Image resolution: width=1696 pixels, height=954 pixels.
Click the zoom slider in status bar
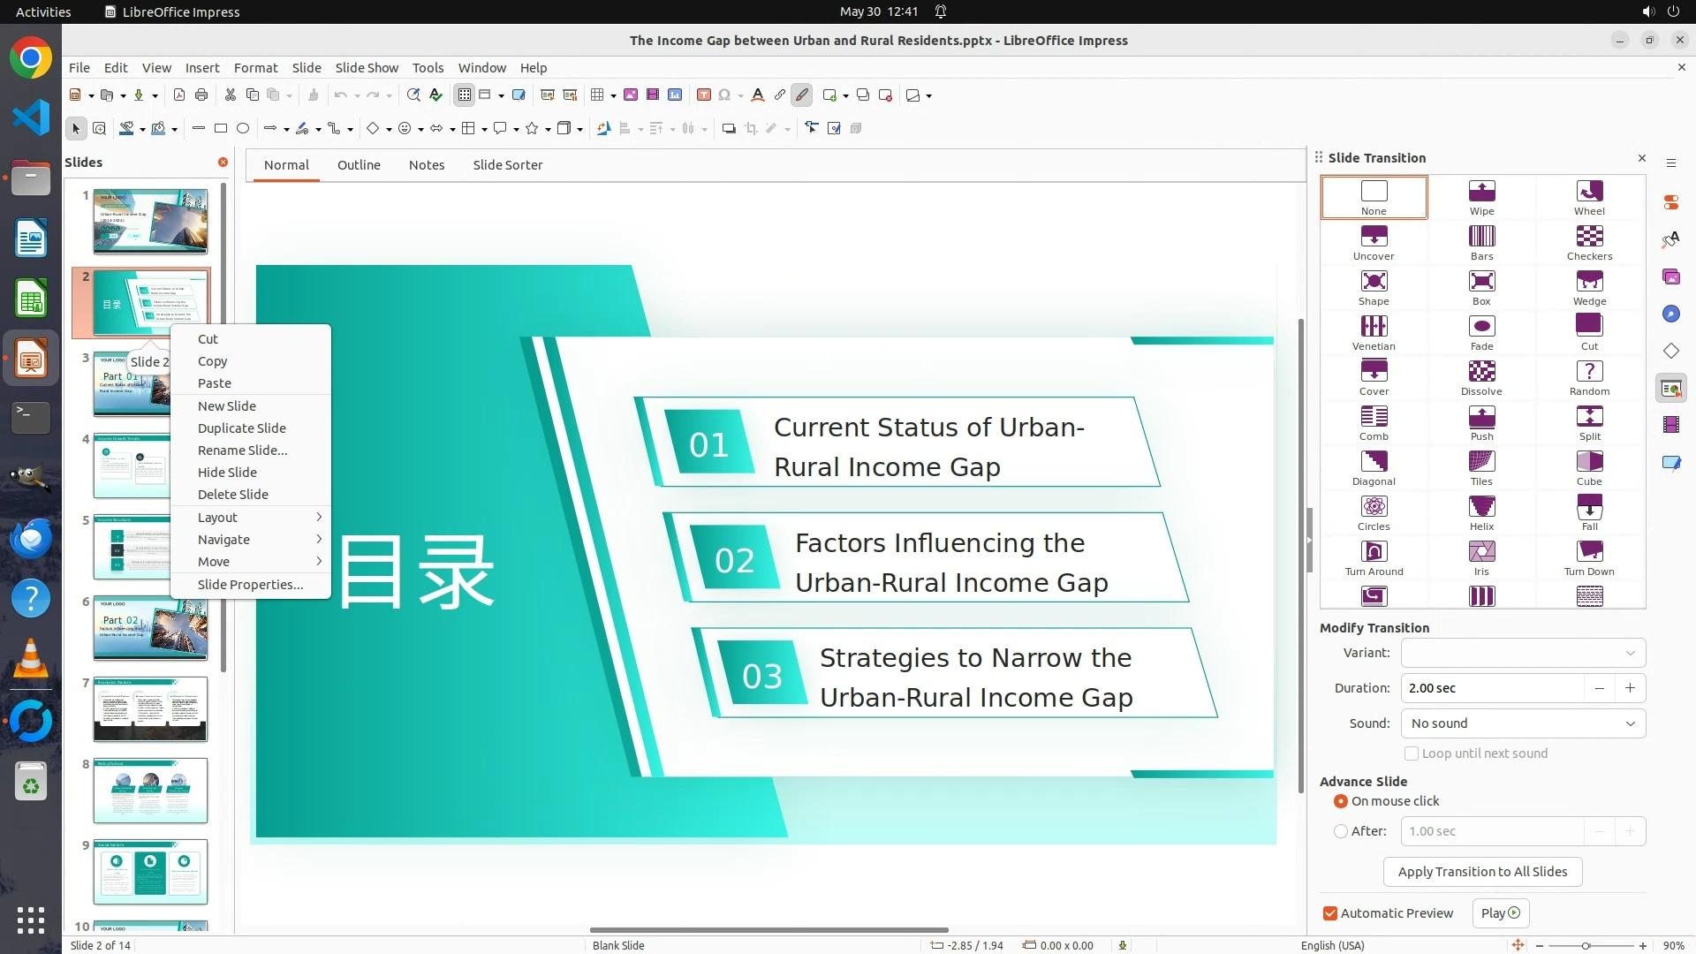click(1586, 945)
